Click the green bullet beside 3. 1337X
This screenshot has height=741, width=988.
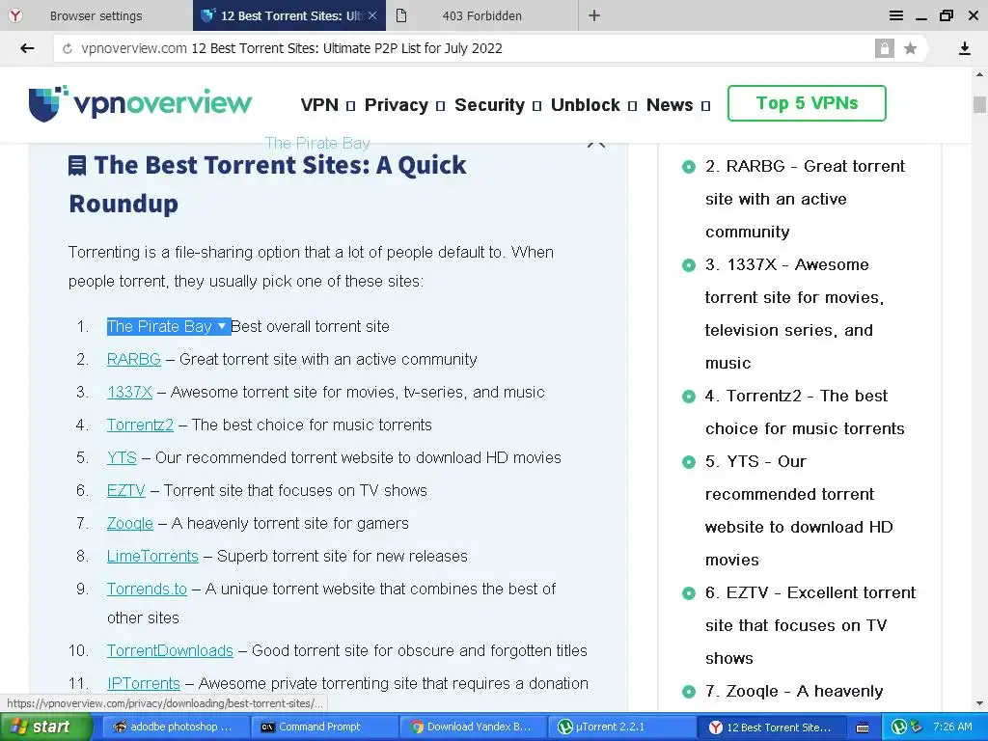(689, 265)
